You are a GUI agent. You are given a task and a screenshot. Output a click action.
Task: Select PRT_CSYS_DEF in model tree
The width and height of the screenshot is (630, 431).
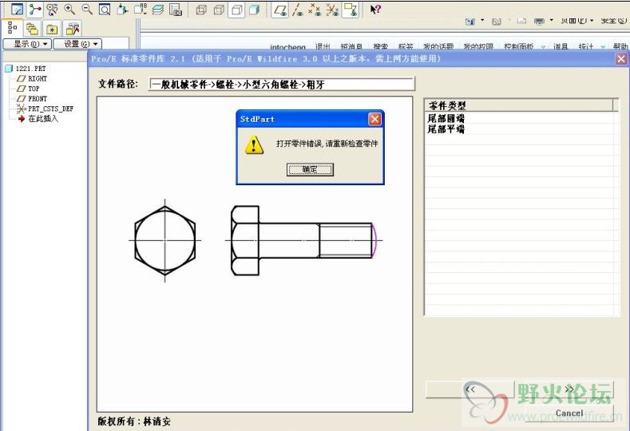(x=45, y=109)
